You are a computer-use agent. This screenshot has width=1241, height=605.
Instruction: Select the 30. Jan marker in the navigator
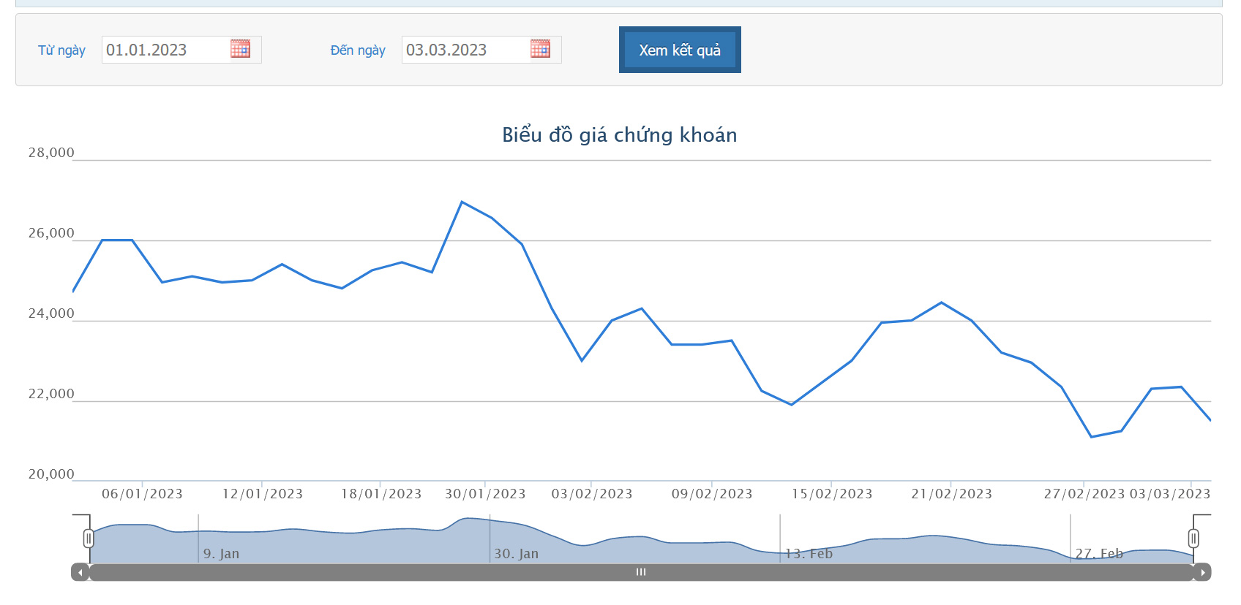pos(516,554)
